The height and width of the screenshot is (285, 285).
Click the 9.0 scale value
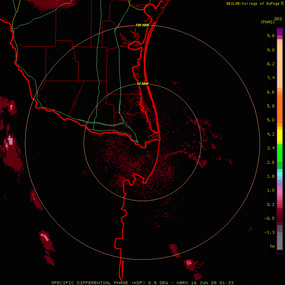pyautogui.click(x=271, y=50)
